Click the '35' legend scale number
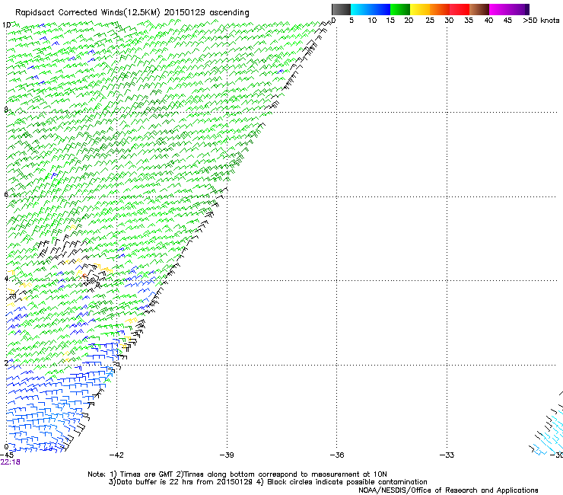Screen dimensions: 563x495 pos(469,20)
